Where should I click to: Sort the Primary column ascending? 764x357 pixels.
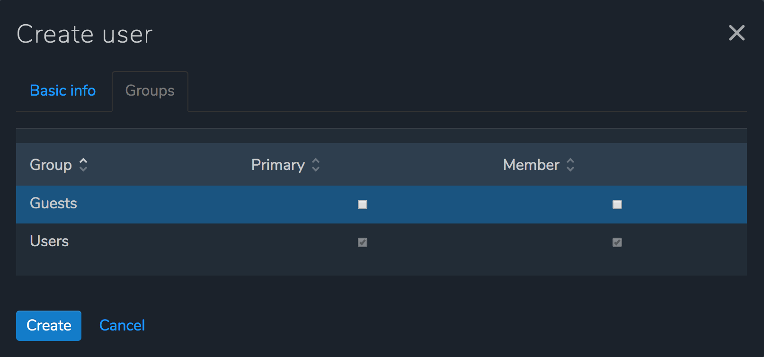[316, 161]
